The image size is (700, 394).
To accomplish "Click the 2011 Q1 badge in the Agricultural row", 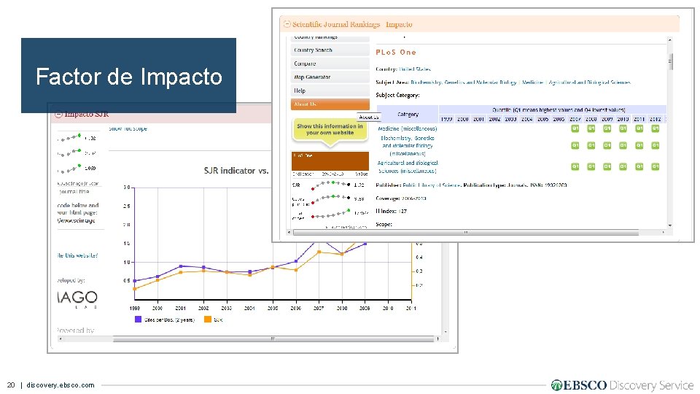I will (639, 166).
